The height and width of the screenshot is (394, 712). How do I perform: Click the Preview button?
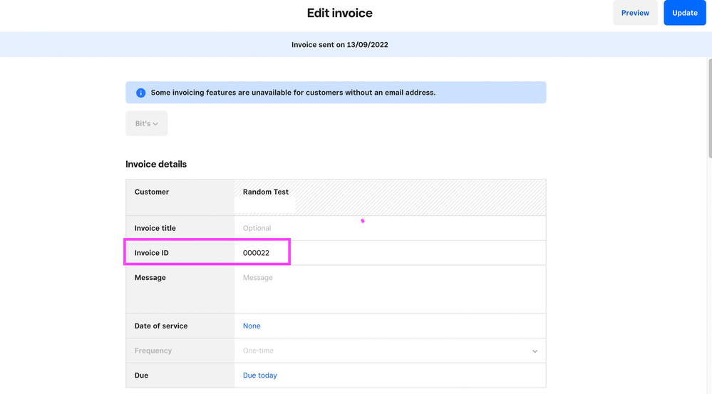click(635, 13)
